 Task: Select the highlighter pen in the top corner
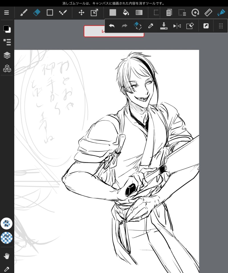[221, 13]
